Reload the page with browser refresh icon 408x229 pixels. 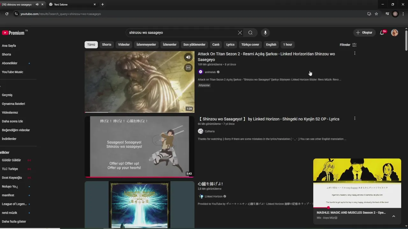7,14
